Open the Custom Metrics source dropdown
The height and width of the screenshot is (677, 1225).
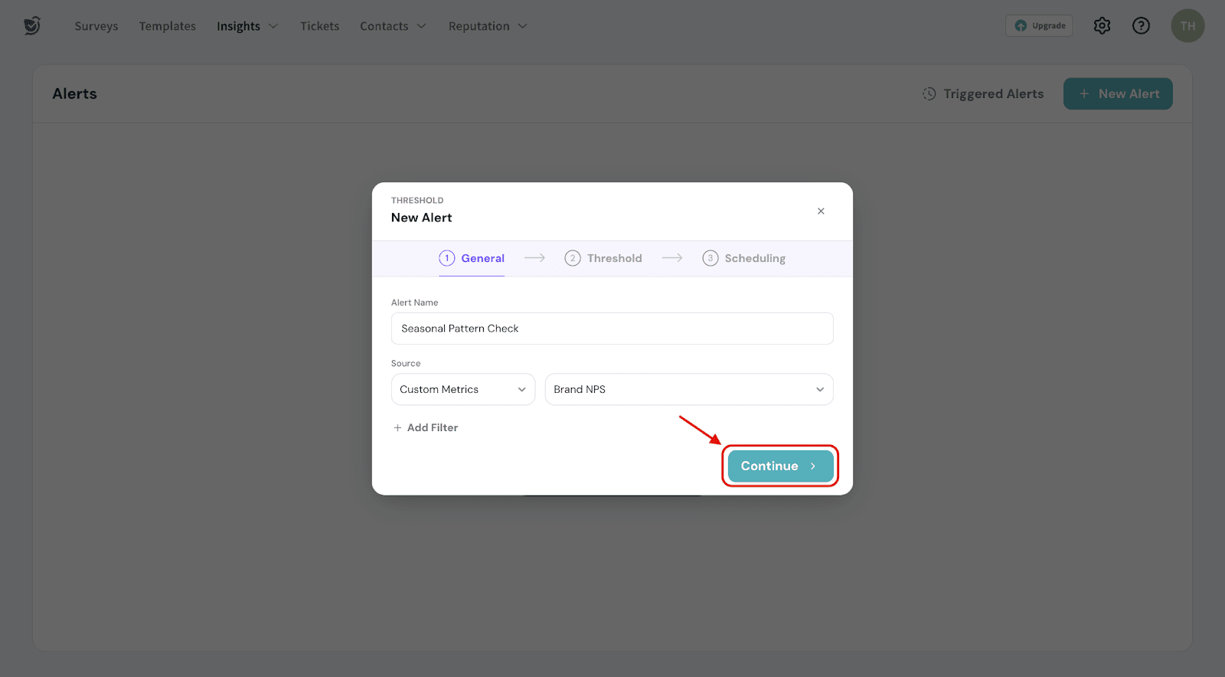[x=462, y=389]
